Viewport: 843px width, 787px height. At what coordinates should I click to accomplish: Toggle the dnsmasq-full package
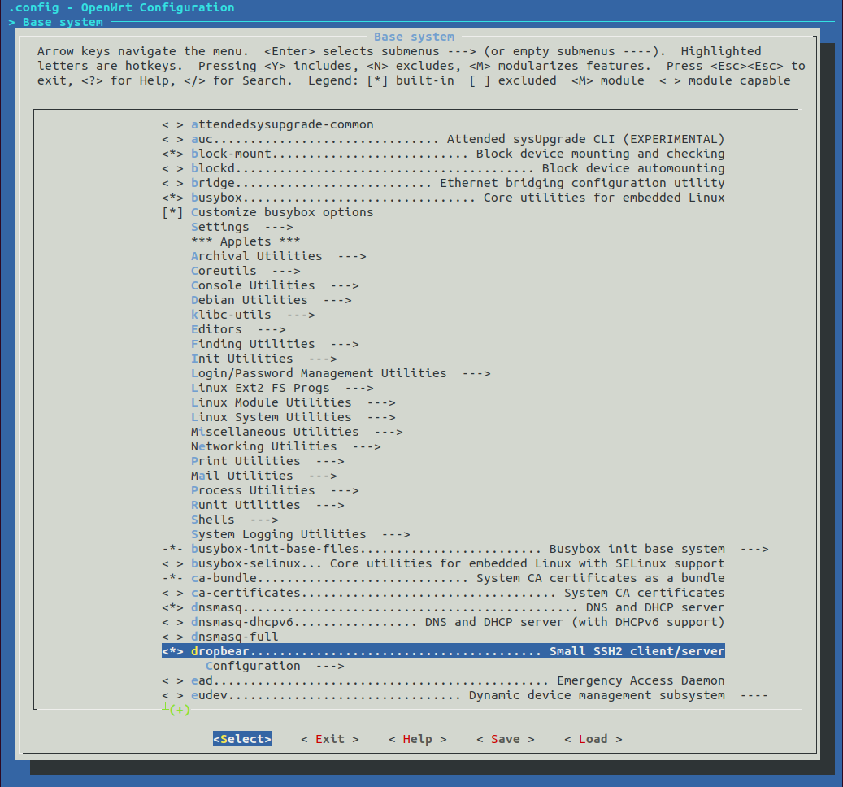click(x=220, y=637)
